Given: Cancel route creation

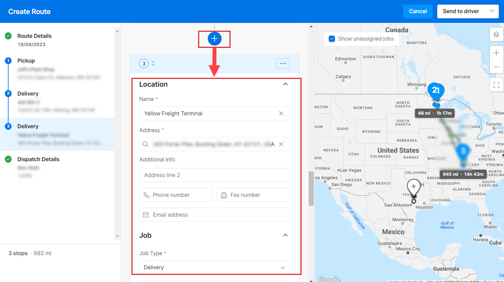Looking at the screenshot, I should click(x=418, y=11).
